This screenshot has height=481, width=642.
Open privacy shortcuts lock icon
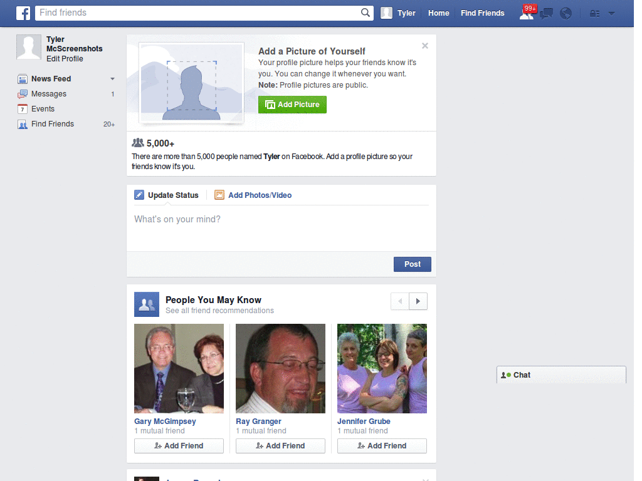pyautogui.click(x=594, y=14)
